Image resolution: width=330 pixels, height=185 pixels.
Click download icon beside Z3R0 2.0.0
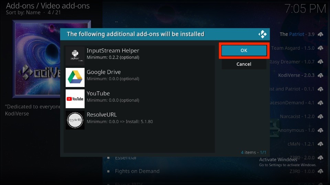pyautogui.click(x=320, y=158)
